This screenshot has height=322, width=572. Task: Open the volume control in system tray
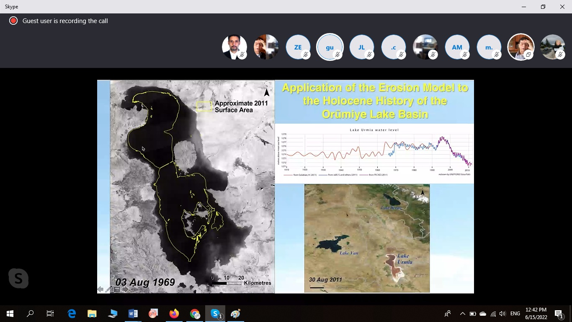pos(502,314)
